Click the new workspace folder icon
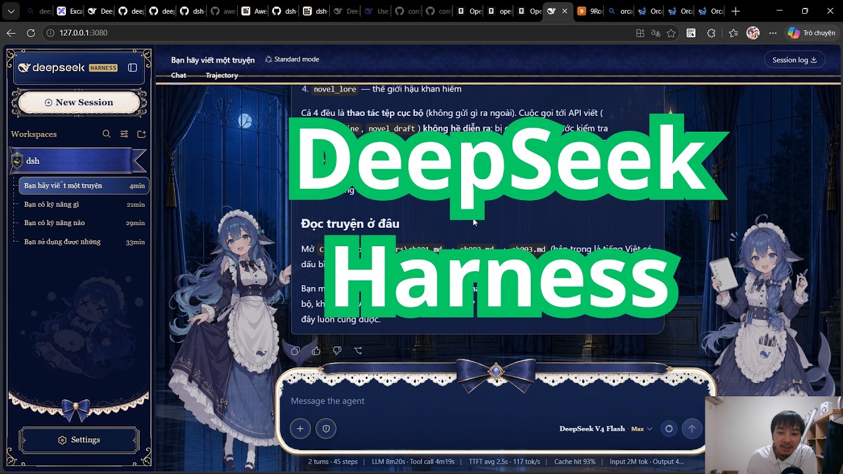The height and width of the screenshot is (474, 843). coord(142,134)
